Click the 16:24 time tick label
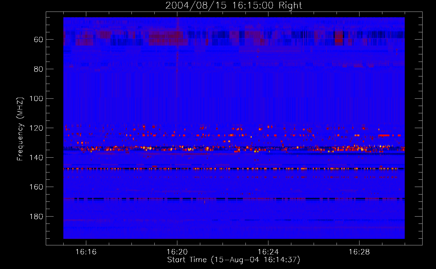 coord(268,252)
